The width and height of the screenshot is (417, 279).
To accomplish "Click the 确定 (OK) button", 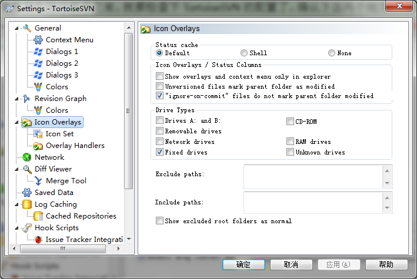I will point(243,265).
